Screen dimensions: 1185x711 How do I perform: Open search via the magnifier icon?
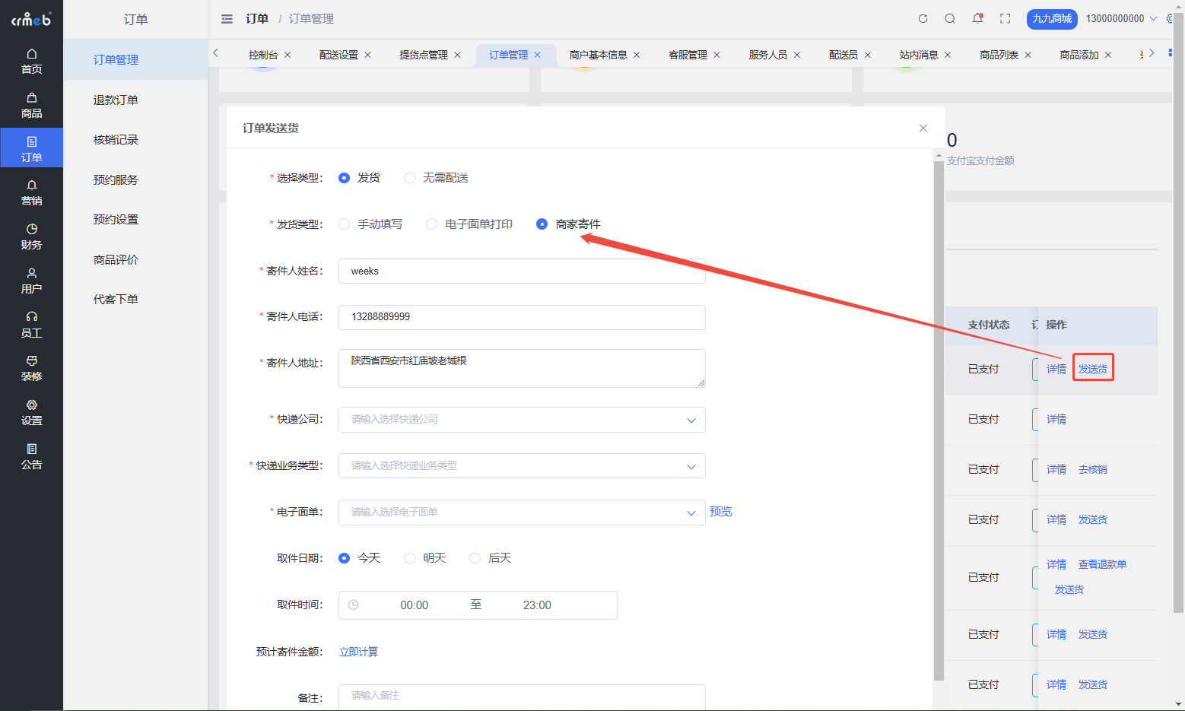pyautogui.click(x=950, y=19)
